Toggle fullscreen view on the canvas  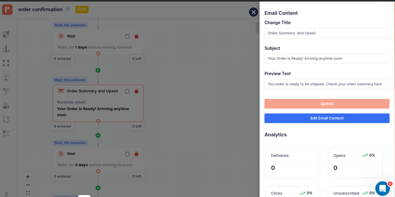[x=28, y=193]
